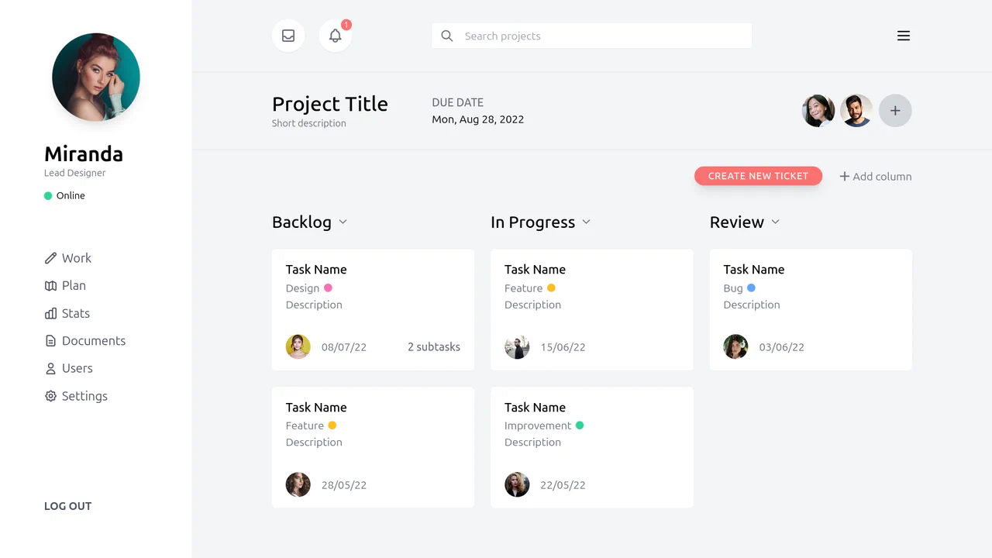
Task: Click yellow Feature dot in In Progress
Action: tap(551, 288)
